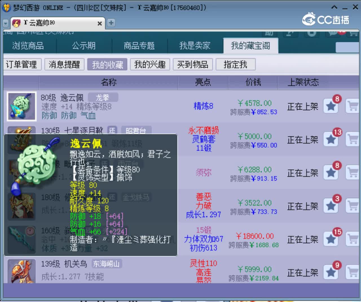The image size is (361, 302).
Task: Switch to 公示期 tab
Action: [84, 46]
